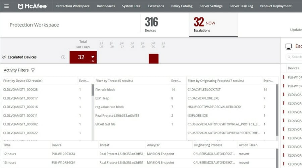
Task: Sort events table by Time column
Action: 7,145
